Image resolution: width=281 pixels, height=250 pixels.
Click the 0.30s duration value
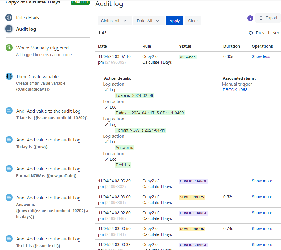(x=228, y=56)
